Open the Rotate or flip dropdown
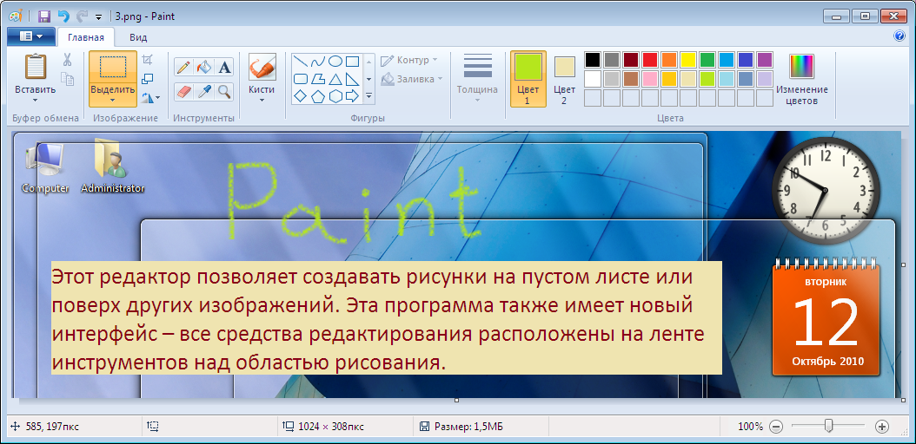 point(150,98)
